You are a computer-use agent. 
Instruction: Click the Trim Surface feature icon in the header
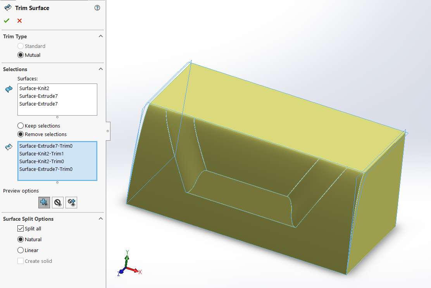coord(8,8)
